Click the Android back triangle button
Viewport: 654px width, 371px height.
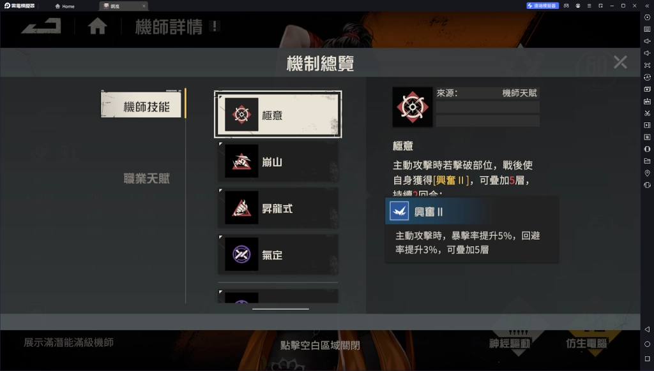tap(647, 329)
